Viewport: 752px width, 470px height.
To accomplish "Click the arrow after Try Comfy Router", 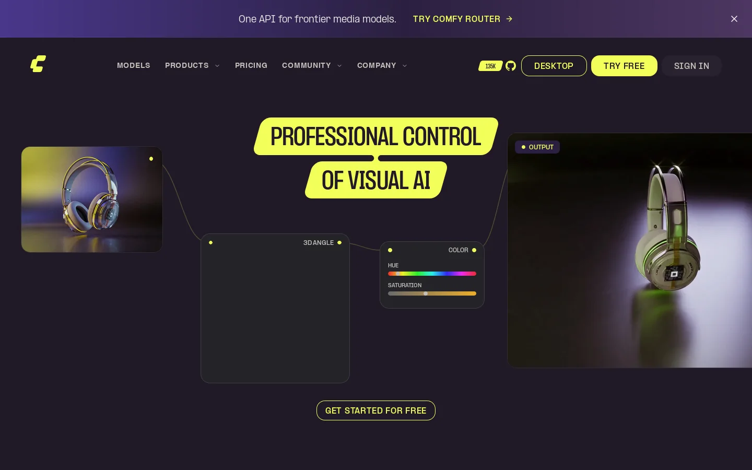I will [x=509, y=19].
